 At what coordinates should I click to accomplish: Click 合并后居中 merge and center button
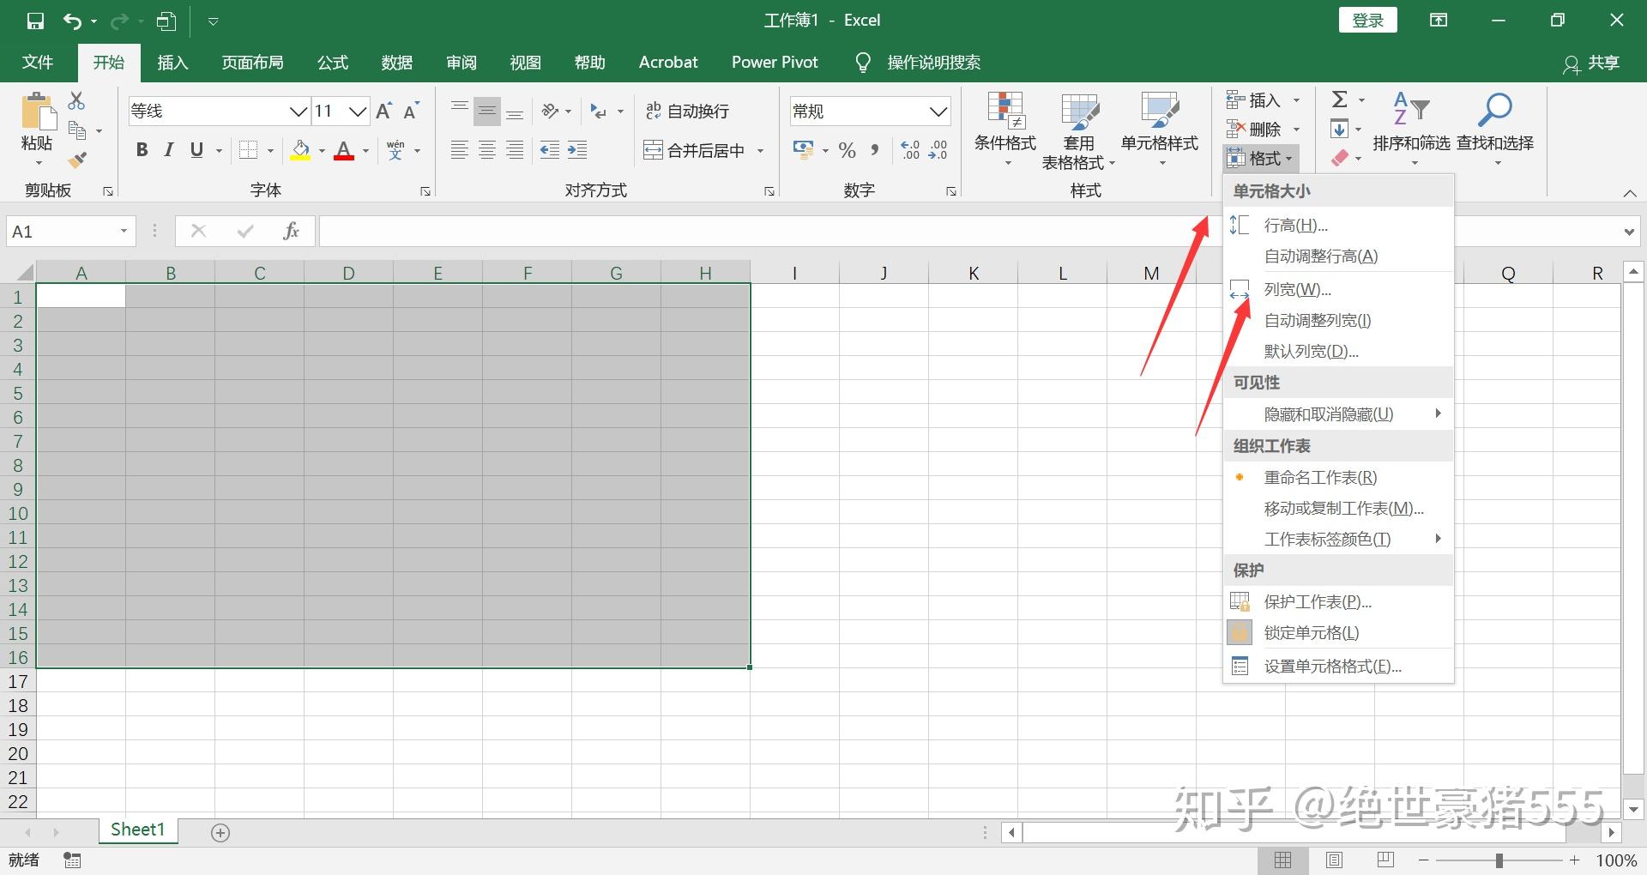coord(694,150)
